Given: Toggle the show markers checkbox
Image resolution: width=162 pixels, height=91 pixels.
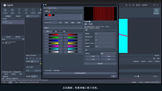Looking at the screenshot, I should pyautogui.click(x=154, y=61).
